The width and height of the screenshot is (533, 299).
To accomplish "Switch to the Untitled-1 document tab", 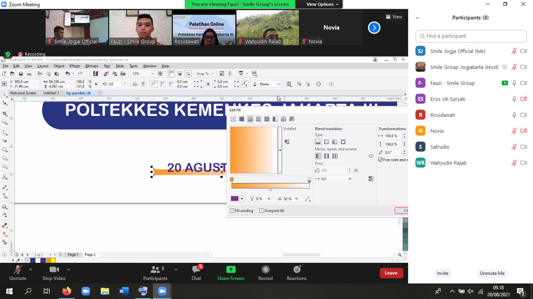I will 51,93.
